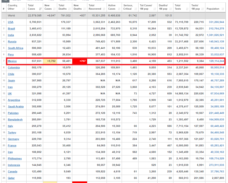Click Qatar Tot Cases/1M value 41,298

(152, 178)
